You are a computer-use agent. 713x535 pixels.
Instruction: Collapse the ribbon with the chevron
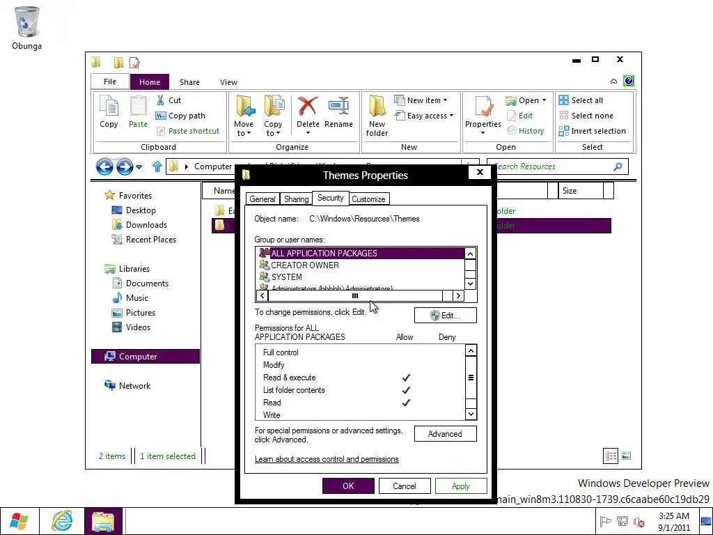[x=613, y=82]
